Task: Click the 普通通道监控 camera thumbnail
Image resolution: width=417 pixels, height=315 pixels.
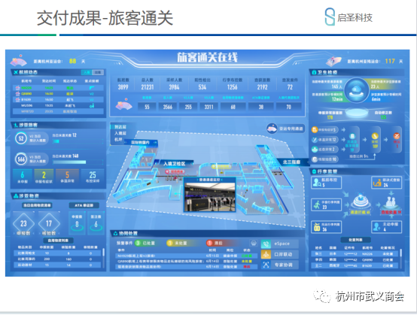Action: click(209, 195)
